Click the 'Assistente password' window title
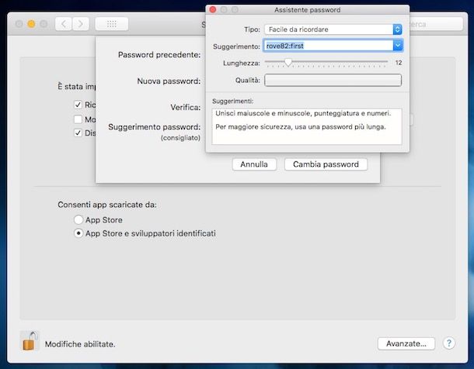Viewport: 474px width, 369px height. (308, 10)
